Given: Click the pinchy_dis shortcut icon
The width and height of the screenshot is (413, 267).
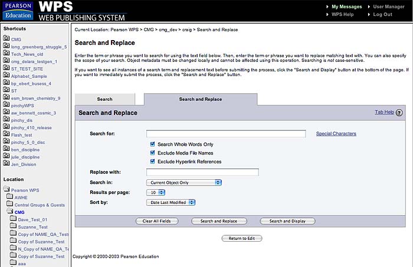Looking at the screenshot, I should [x=6, y=119].
